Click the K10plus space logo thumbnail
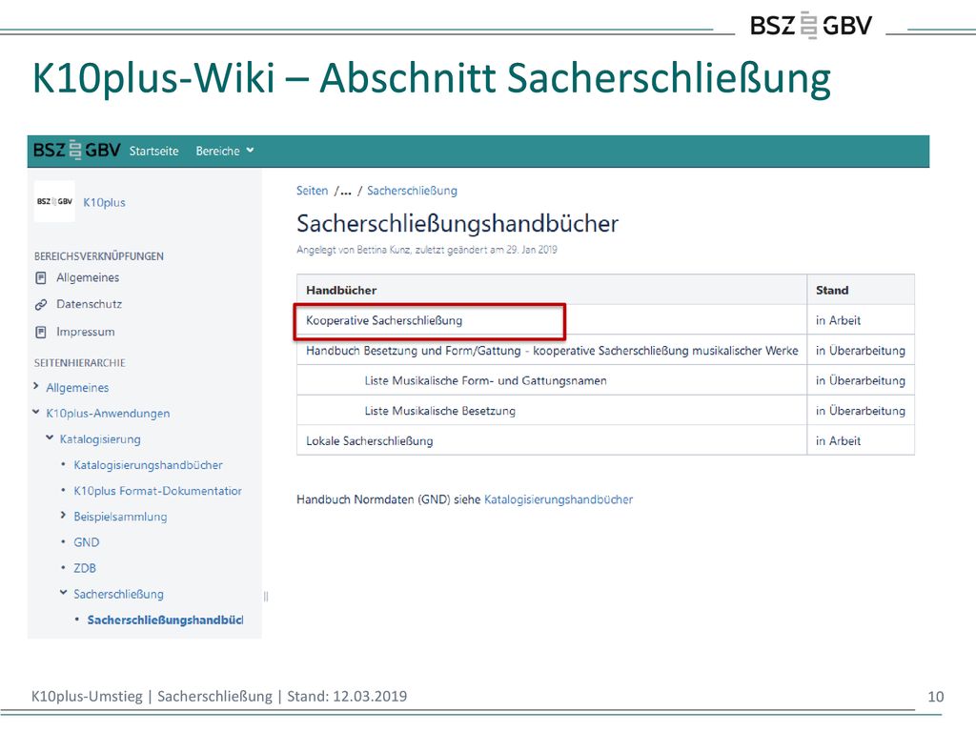Screen dimensions: 976x732 54,202
